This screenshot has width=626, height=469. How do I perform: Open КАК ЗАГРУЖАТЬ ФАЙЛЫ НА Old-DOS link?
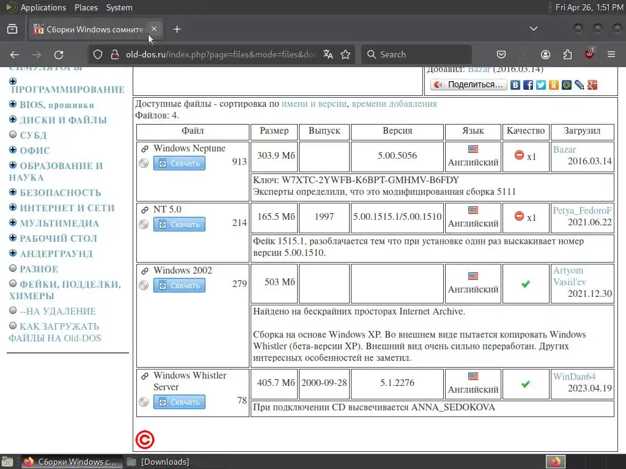(54, 332)
